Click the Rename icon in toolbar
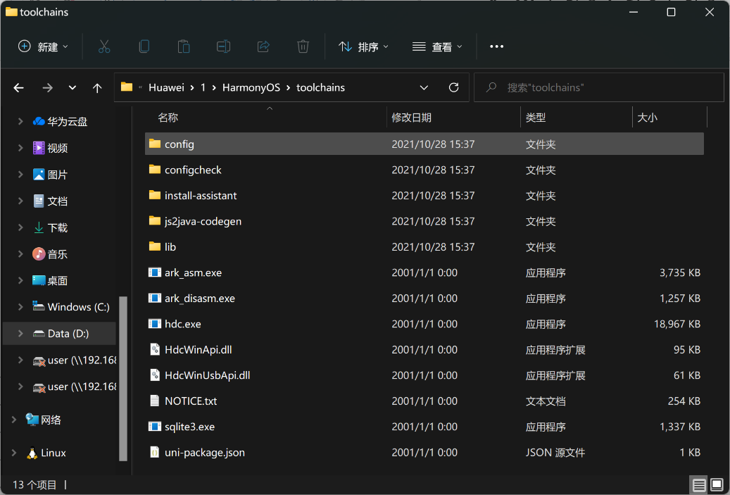 tap(223, 46)
